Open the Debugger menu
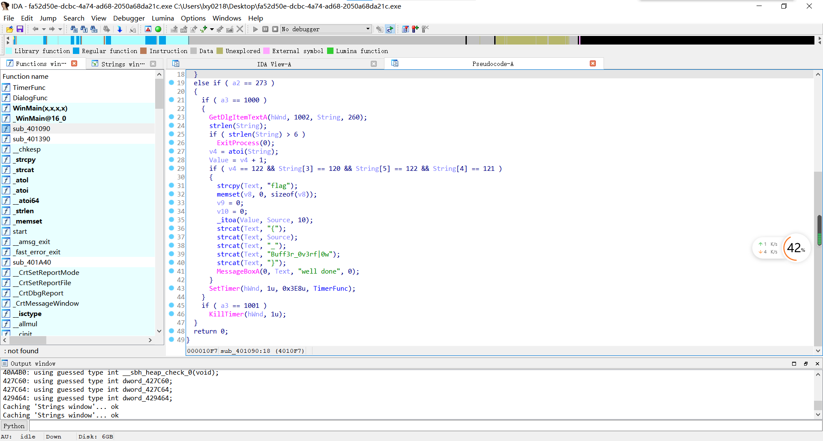The image size is (823, 441). (129, 18)
